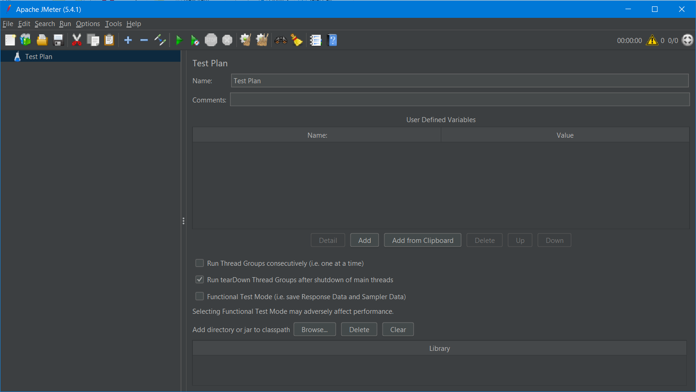Click Add from Clipboard button

pyautogui.click(x=422, y=240)
